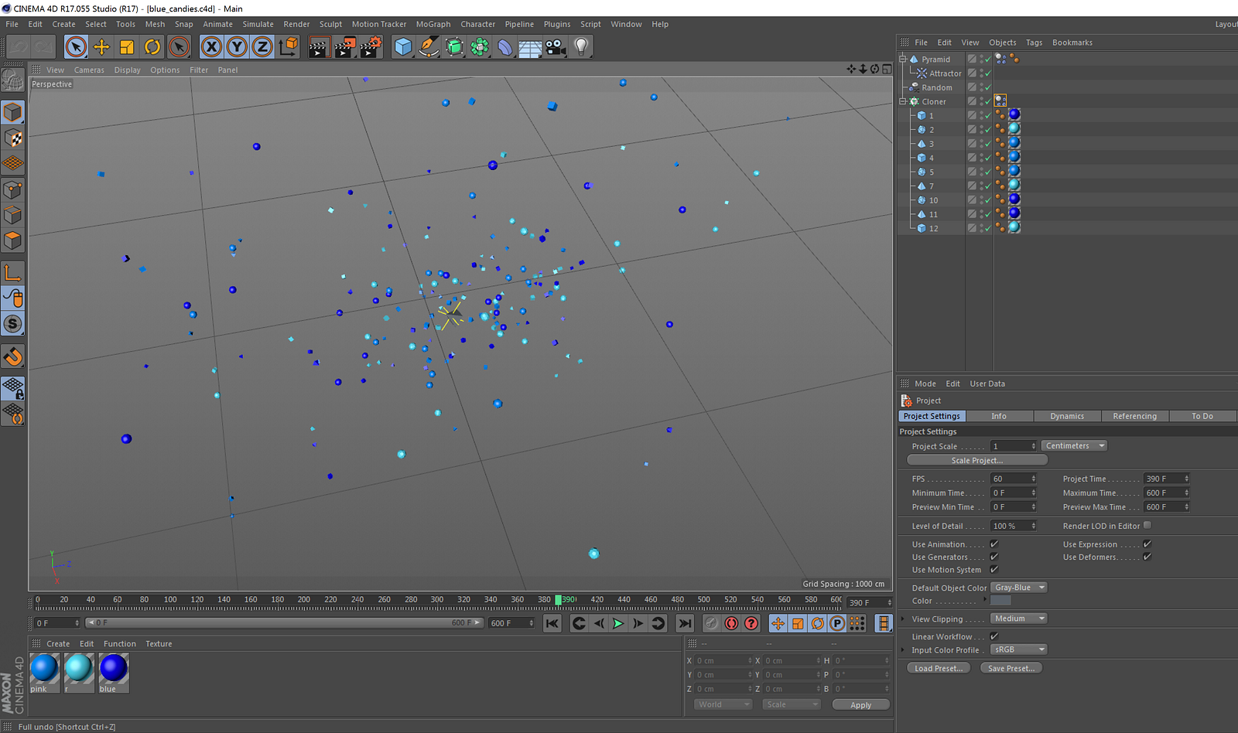Viewport: 1238px width, 733px height.
Task: Toggle X-axis lock icon
Action: (x=211, y=47)
